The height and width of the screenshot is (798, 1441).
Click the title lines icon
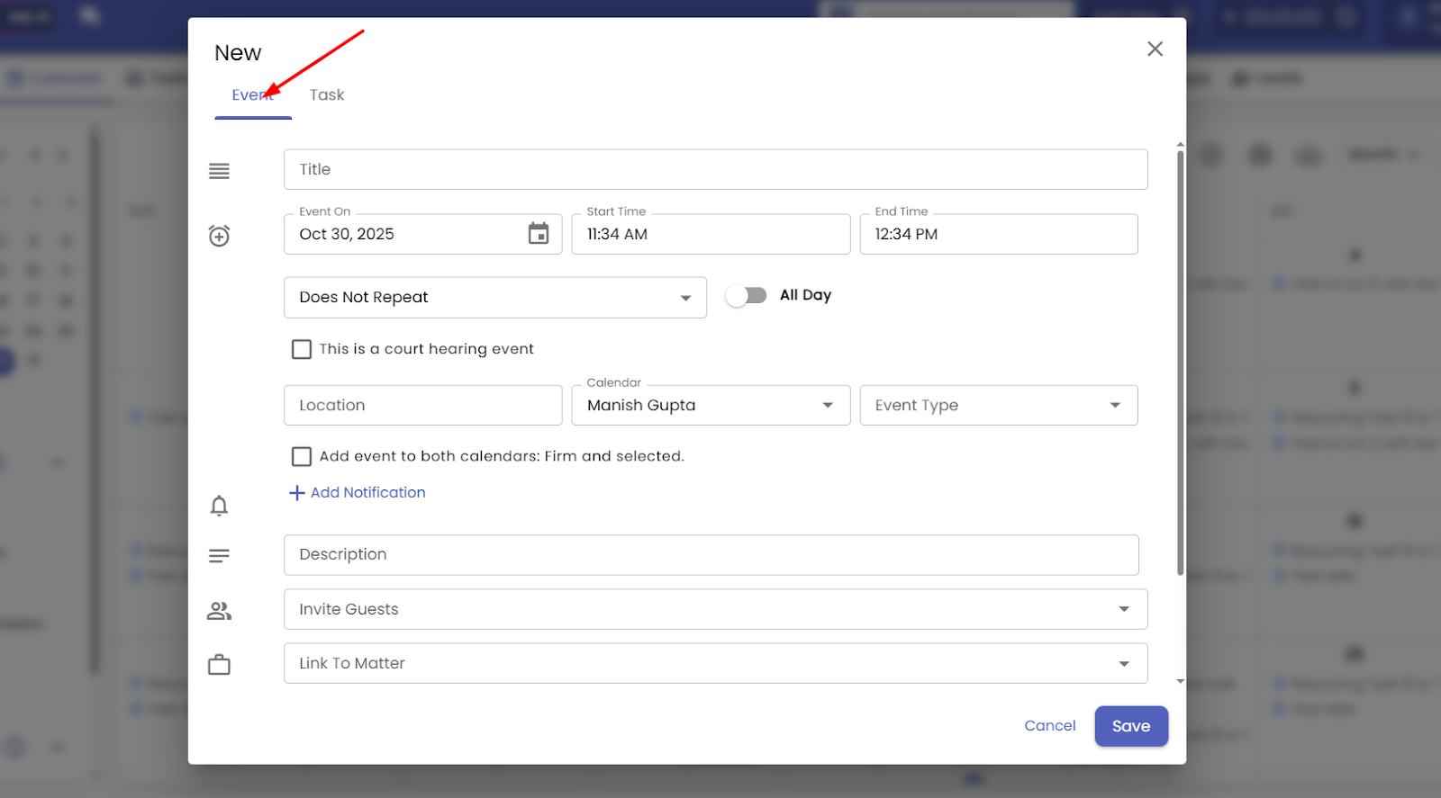[x=219, y=171]
